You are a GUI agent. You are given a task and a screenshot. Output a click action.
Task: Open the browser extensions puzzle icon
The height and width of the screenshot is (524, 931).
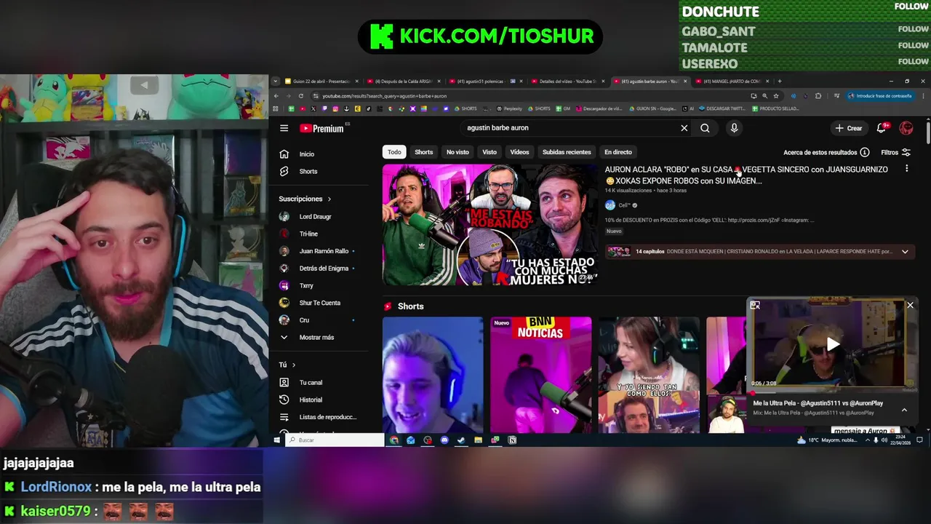click(818, 96)
